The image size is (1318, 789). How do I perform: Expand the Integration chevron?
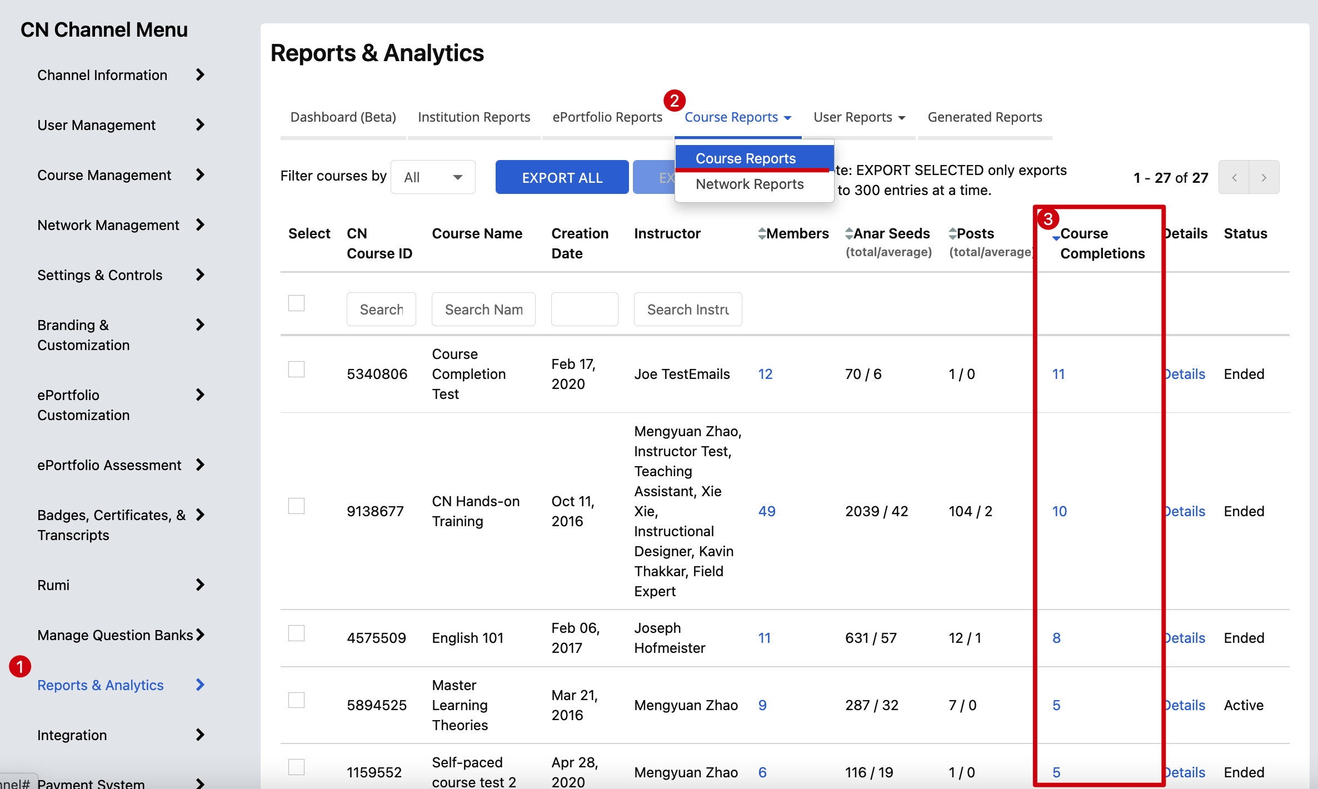pyautogui.click(x=201, y=735)
